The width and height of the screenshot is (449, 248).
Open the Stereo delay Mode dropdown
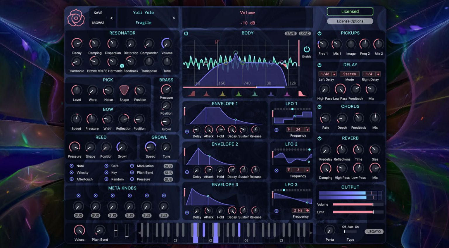pos(349,74)
